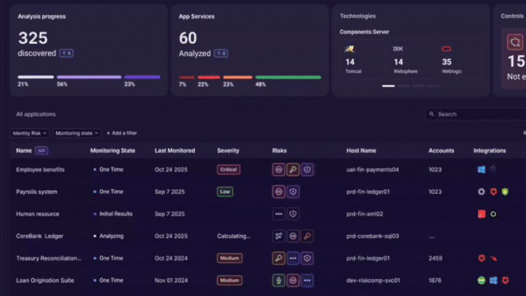The height and width of the screenshot is (296, 526).
Task: Click the second carousel dot under Technologies
Action: pyautogui.click(x=403, y=86)
